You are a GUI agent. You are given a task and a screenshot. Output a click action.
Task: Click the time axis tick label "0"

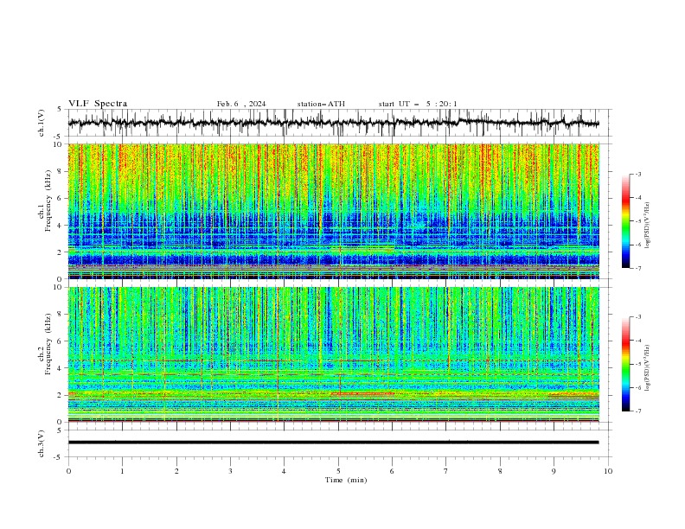(68, 471)
